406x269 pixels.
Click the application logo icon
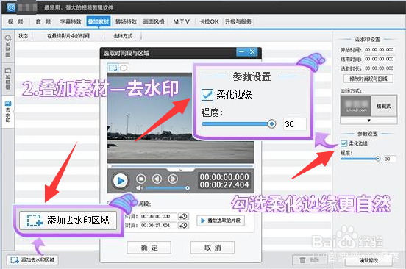coord(11,7)
